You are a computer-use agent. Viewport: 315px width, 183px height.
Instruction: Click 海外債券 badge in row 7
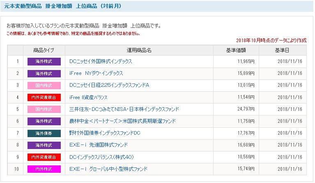click(x=44, y=133)
